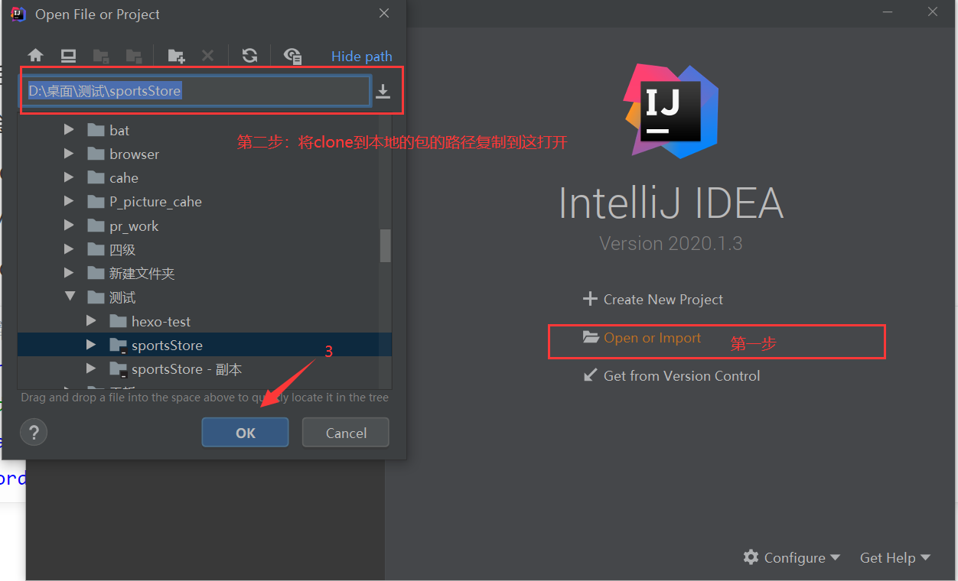Open path history download-arrow icon
This screenshot has width=958, height=581.
[x=383, y=92]
